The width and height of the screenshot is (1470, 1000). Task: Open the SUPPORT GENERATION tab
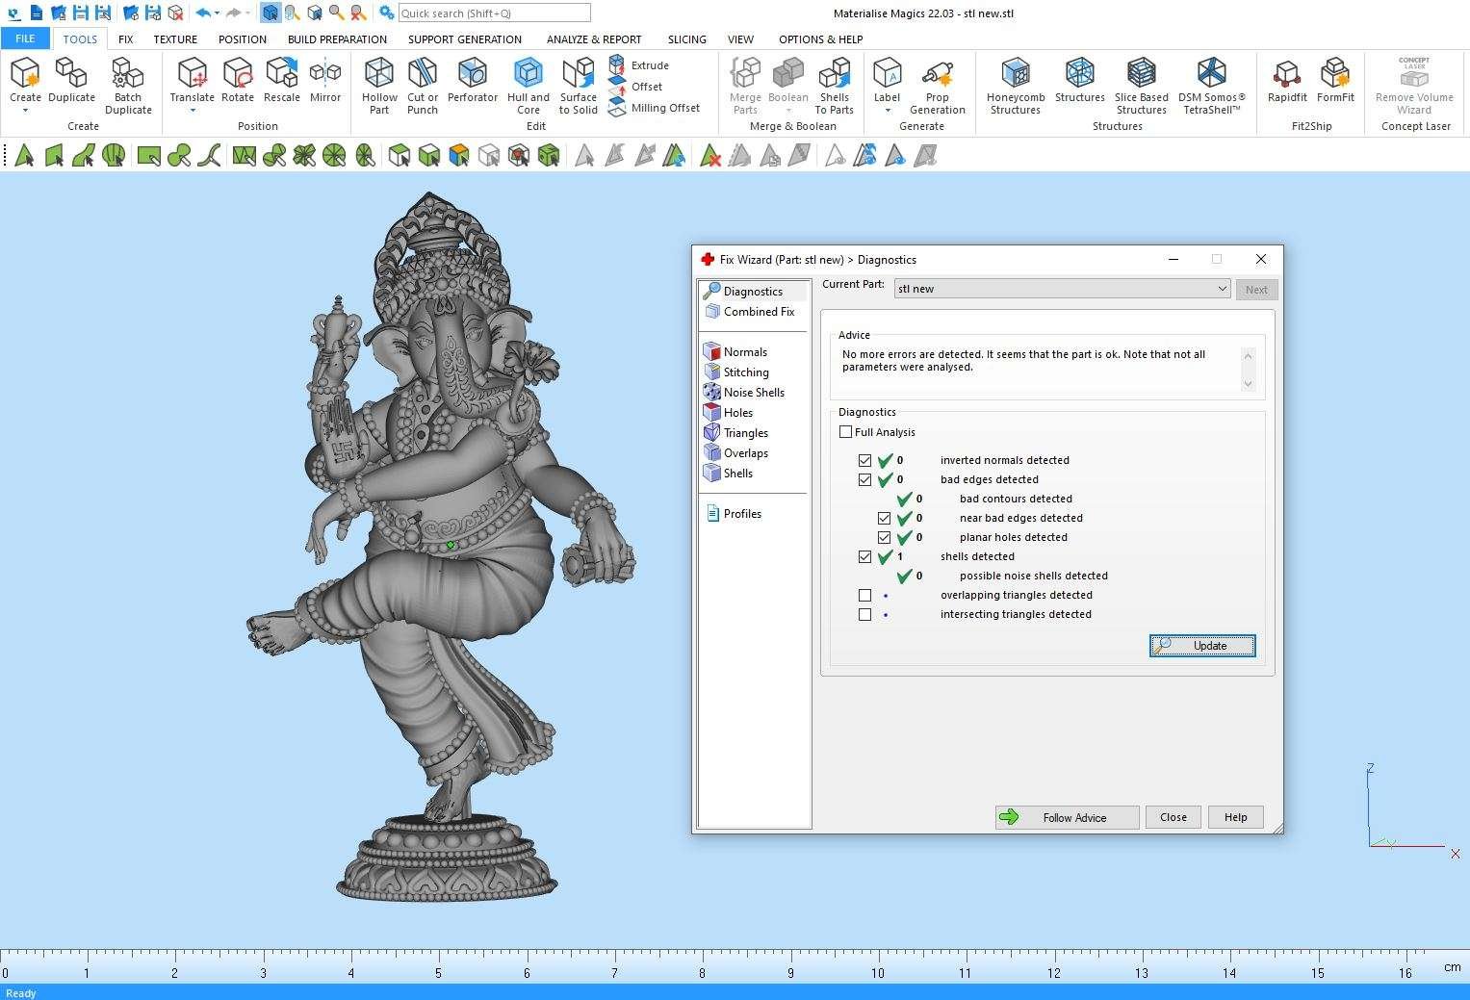coord(464,39)
